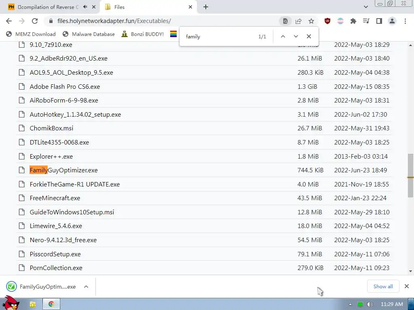414x310 pixels.
Task: Click the padlock site info icon
Action: click(x=51, y=21)
